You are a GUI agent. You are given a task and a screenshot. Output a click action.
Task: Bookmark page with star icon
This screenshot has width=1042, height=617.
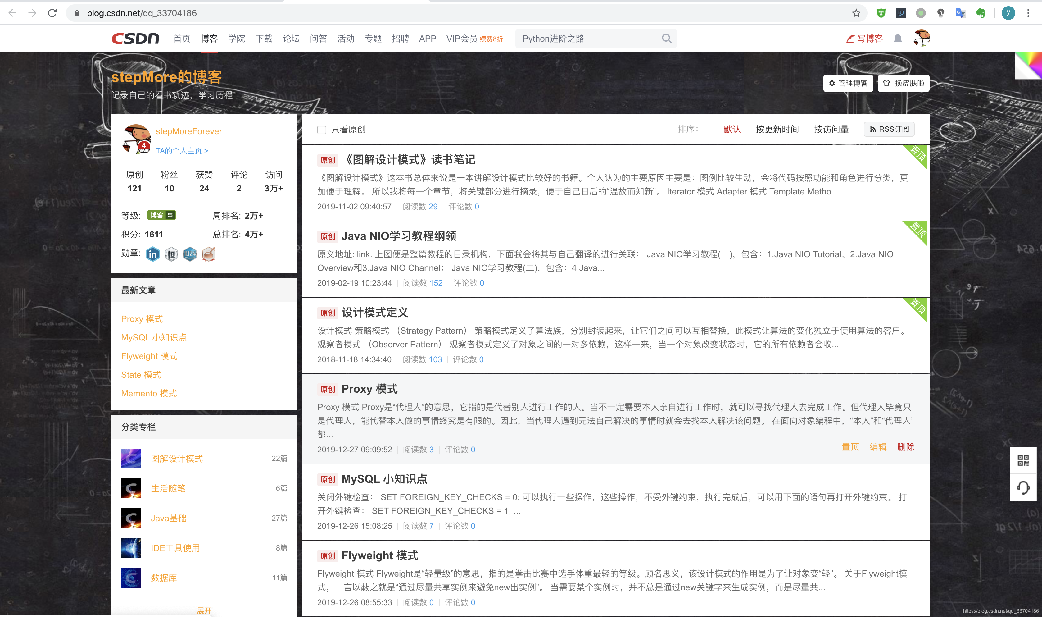[x=856, y=13]
